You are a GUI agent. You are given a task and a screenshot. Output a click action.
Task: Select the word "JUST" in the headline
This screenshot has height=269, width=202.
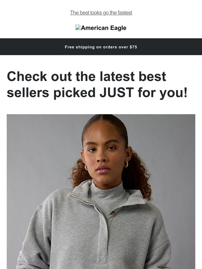coord(117,92)
